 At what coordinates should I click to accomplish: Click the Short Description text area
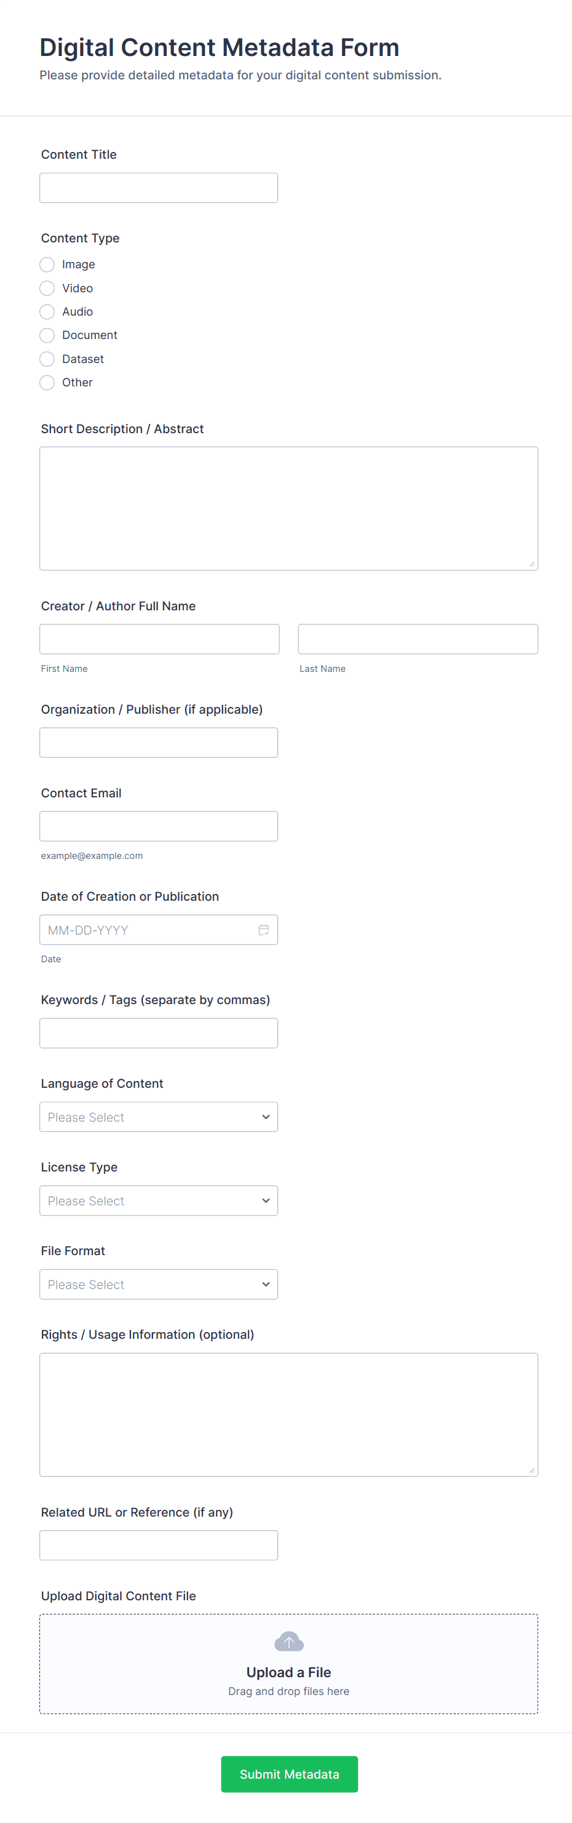(x=288, y=508)
